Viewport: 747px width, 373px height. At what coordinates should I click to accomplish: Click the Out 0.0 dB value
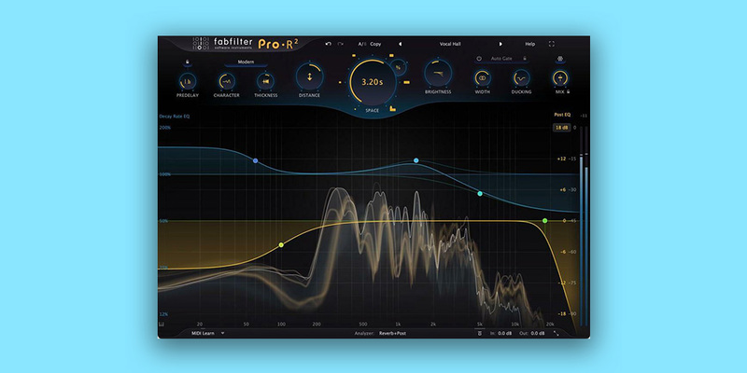538,334
